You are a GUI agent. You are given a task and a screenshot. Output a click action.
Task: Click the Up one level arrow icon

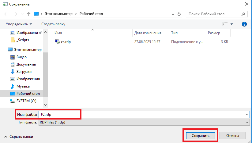coord(28,14)
